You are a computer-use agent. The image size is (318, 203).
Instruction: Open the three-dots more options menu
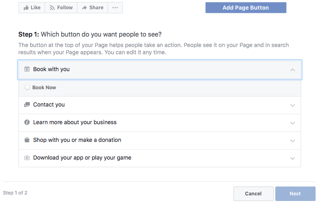(x=115, y=8)
